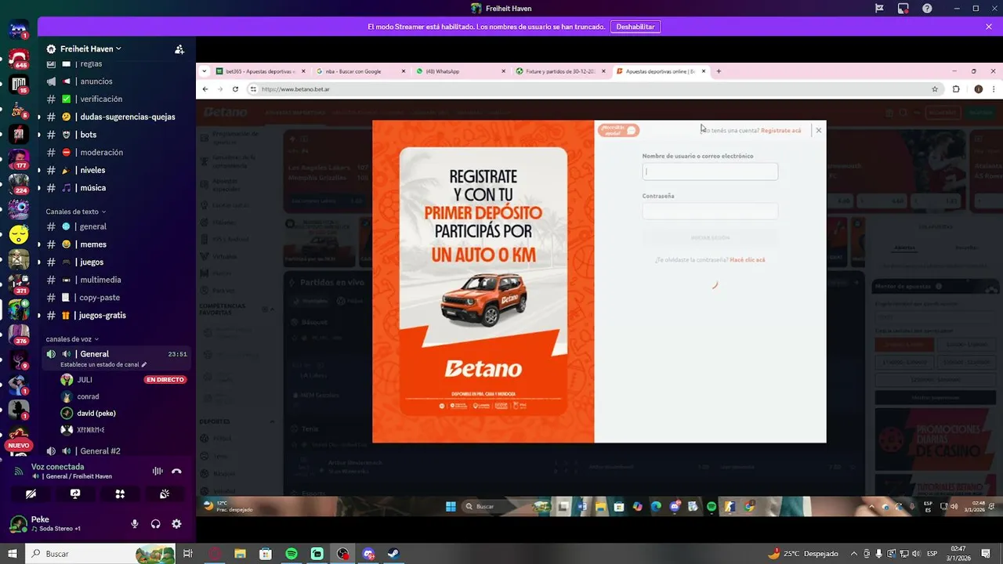
Task: Open a new browser tab with plus
Action: 719,71
